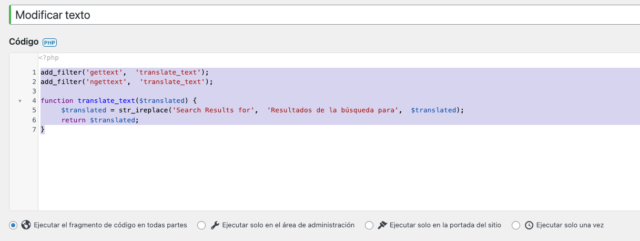Click the PHP badge next to Código
This screenshot has height=241, width=640.
click(49, 43)
